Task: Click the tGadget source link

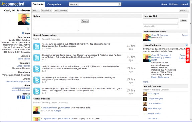Action: coord(57,111)
